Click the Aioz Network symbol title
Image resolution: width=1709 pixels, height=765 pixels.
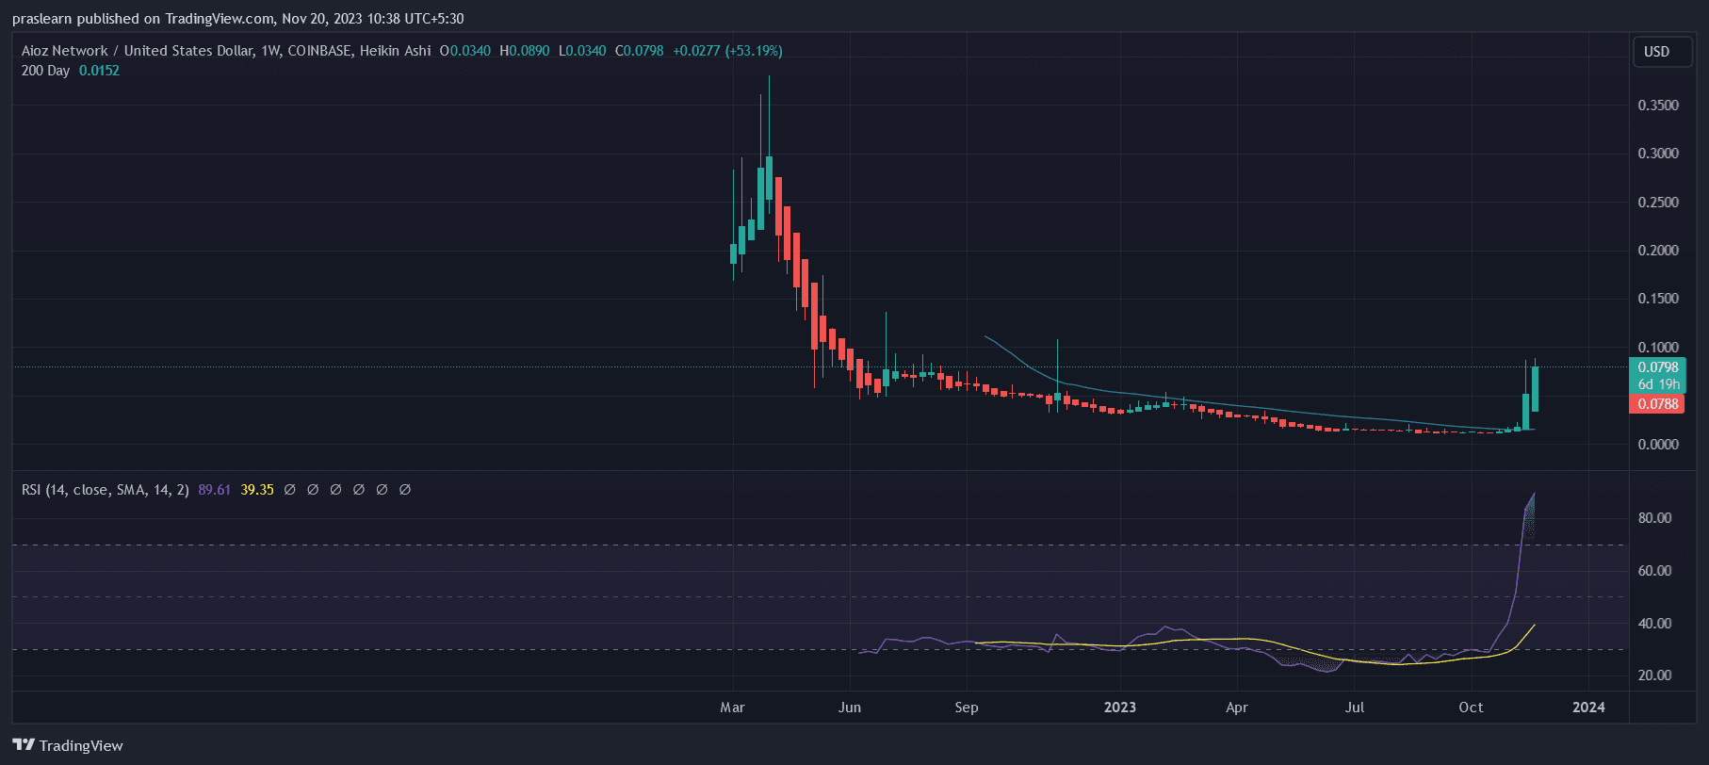(226, 51)
